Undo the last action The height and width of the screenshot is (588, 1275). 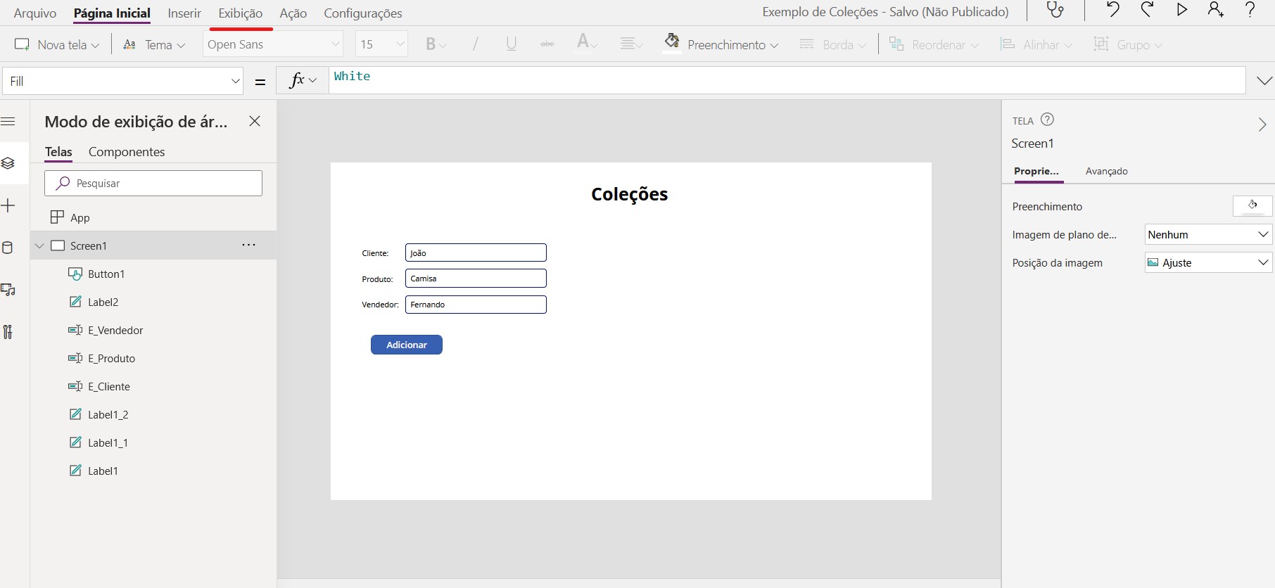(1112, 10)
